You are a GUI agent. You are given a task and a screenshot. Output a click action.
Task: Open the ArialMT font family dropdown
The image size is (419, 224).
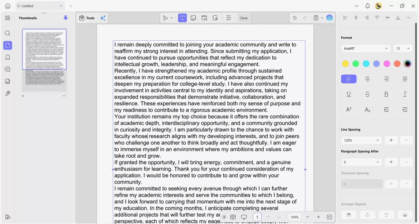pos(366,48)
